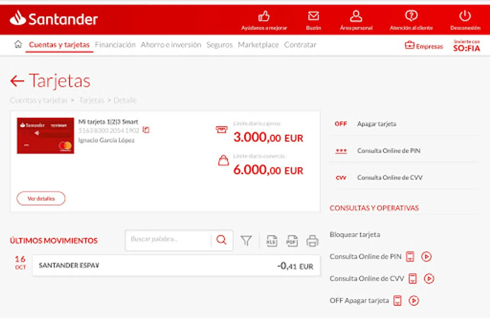Image resolution: width=490 pixels, height=318 pixels.
Task: Open the Buzón envelope icon
Action: click(313, 16)
